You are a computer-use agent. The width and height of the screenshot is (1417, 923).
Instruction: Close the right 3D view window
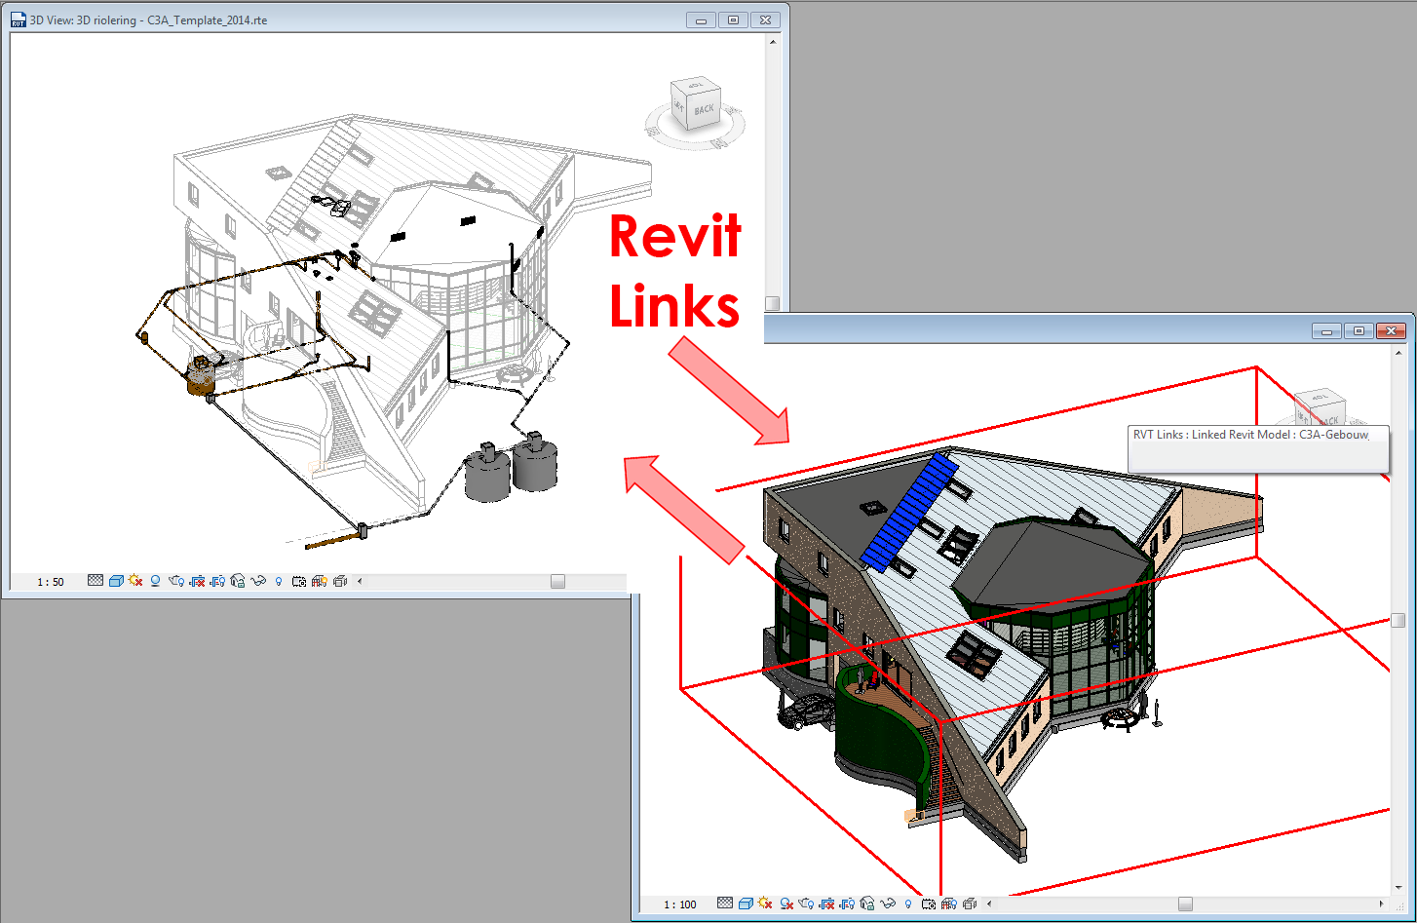[1392, 331]
